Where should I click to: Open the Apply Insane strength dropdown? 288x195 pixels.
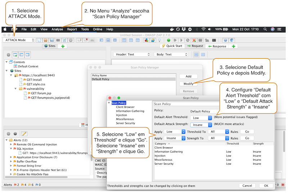(x=175, y=138)
